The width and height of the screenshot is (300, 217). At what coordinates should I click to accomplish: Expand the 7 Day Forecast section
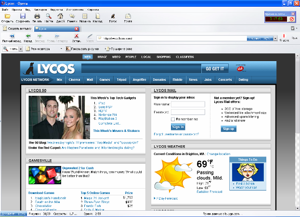click(x=166, y=198)
